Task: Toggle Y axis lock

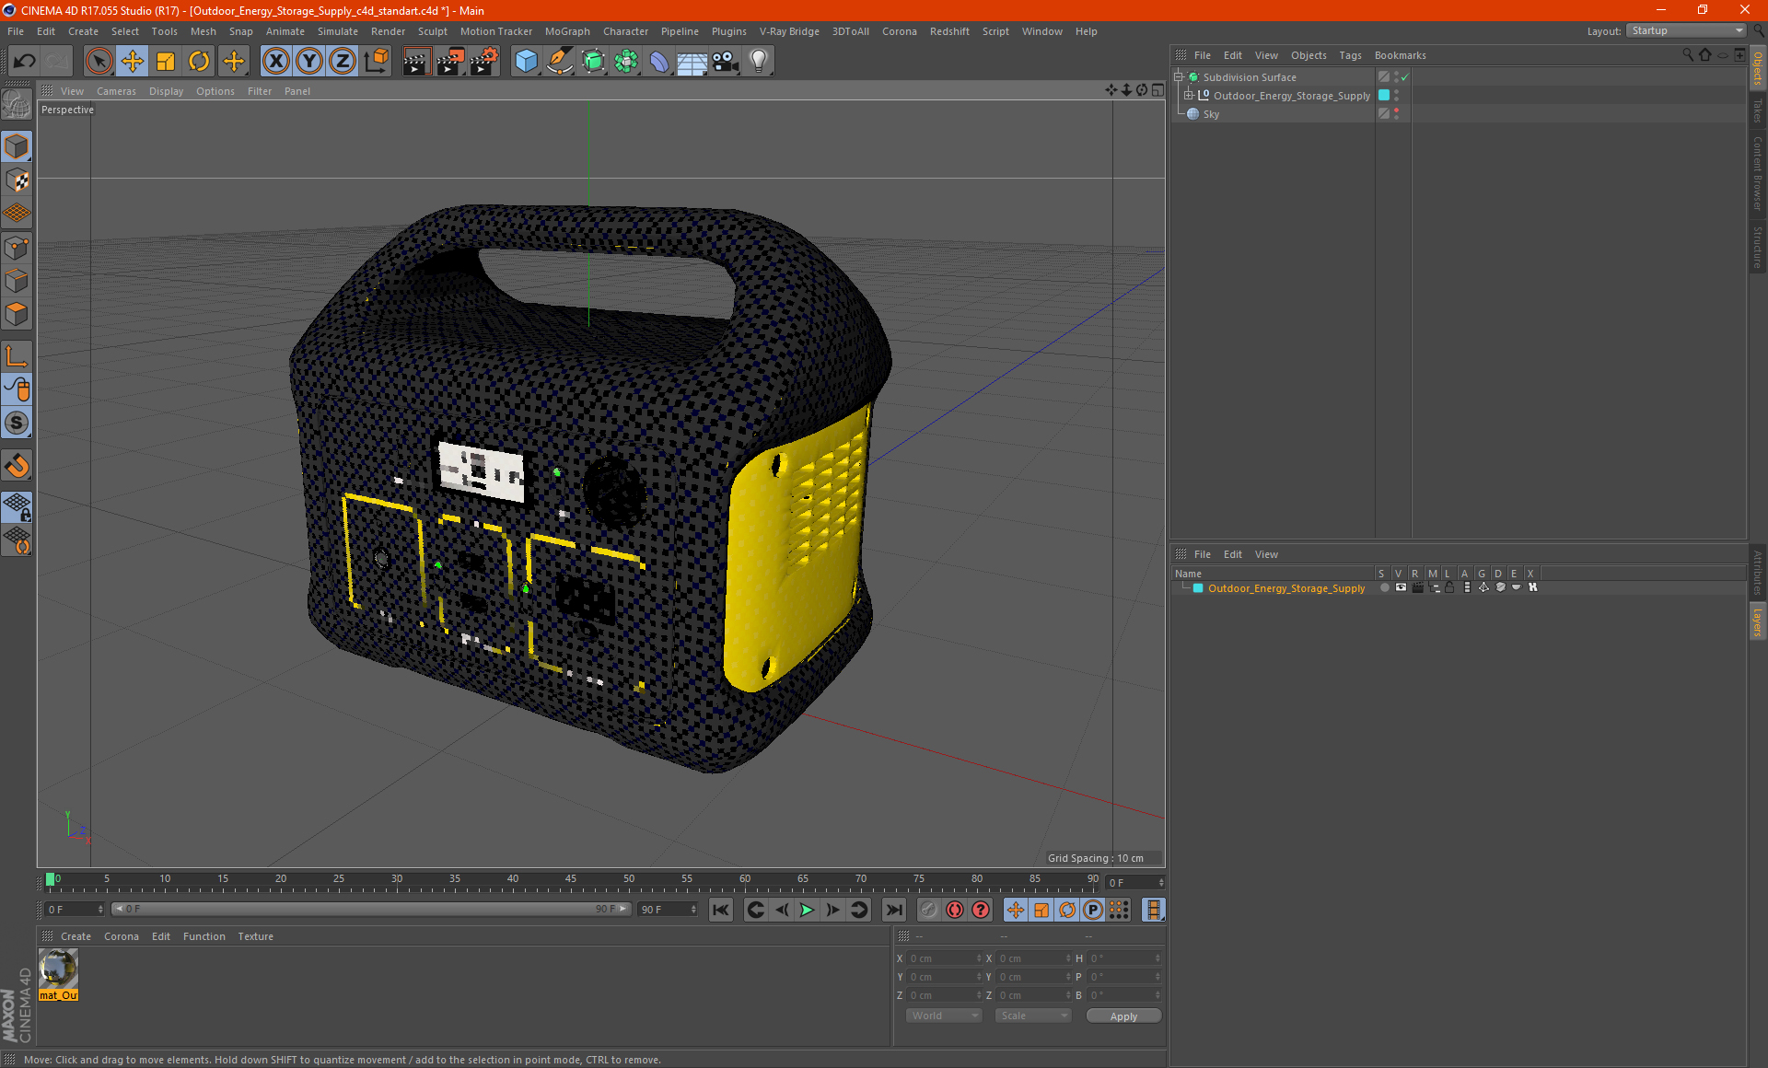Action: click(309, 62)
